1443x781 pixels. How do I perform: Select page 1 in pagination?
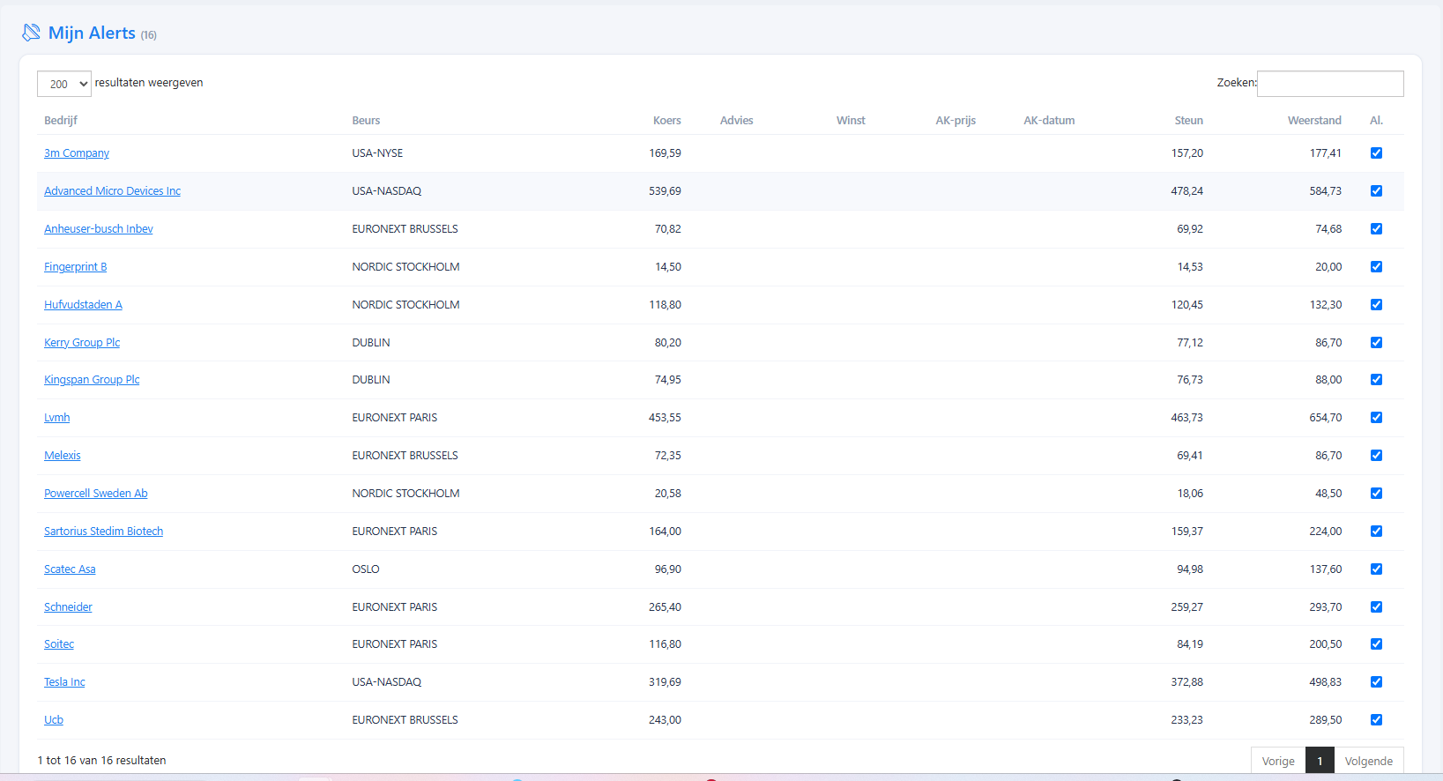[x=1320, y=762]
